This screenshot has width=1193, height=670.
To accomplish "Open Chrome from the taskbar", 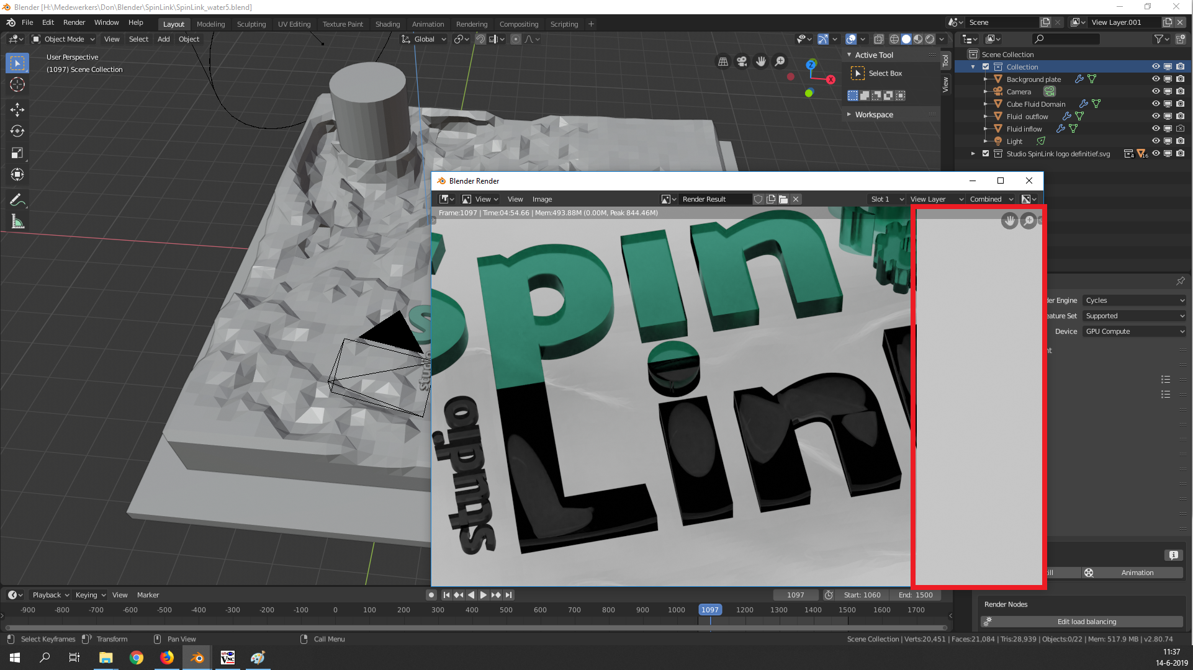I will pos(137,658).
